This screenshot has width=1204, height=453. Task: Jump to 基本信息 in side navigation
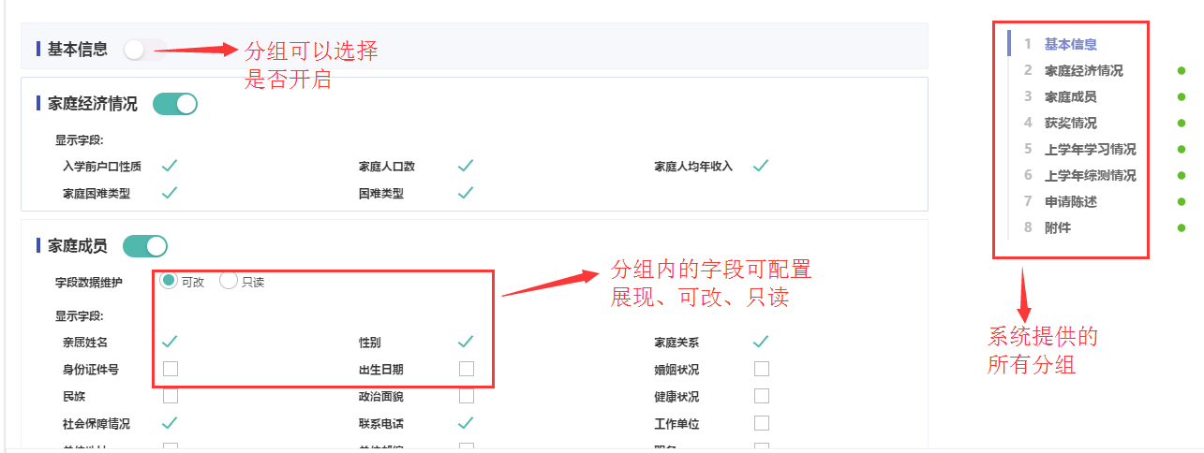[x=1071, y=44]
